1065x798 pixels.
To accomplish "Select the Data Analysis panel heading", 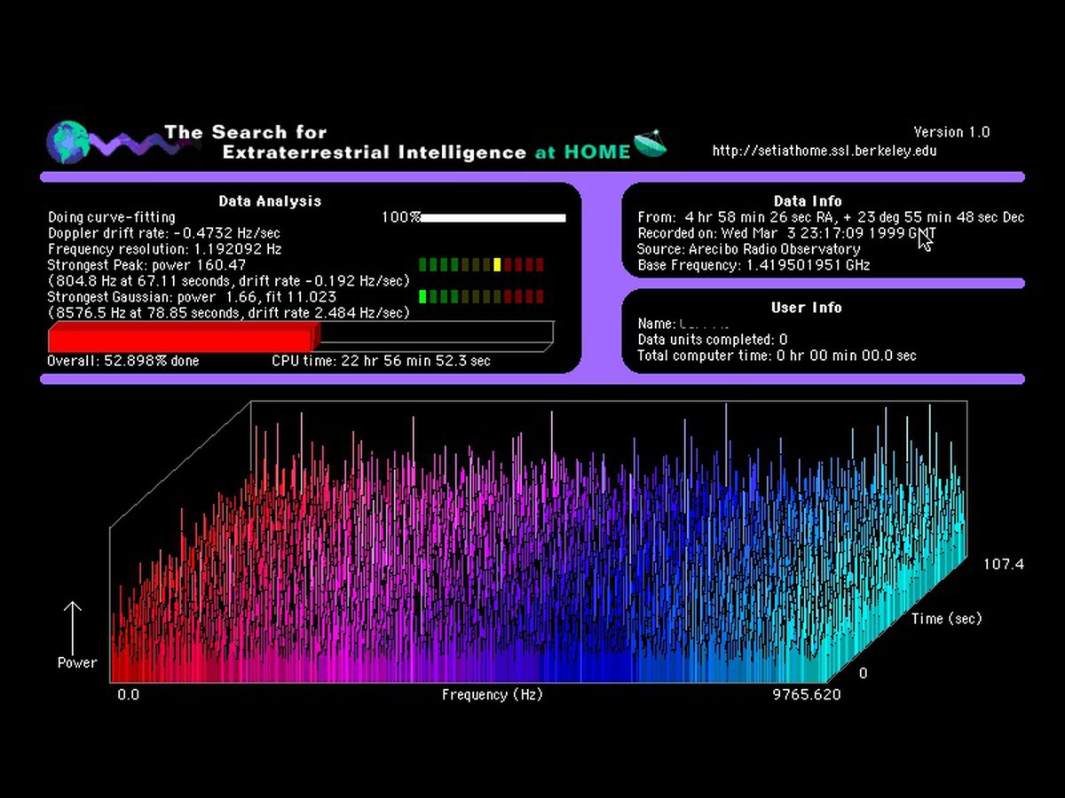I will click(x=270, y=201).
